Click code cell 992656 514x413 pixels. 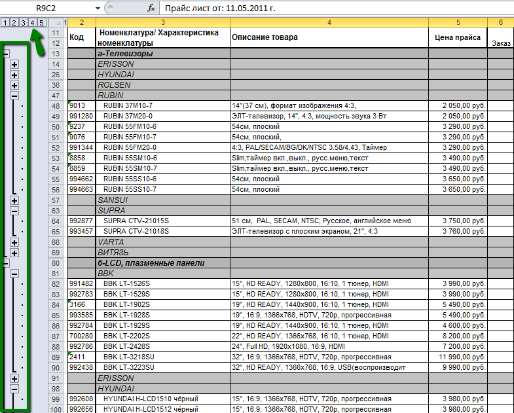[x=82, y=409]
